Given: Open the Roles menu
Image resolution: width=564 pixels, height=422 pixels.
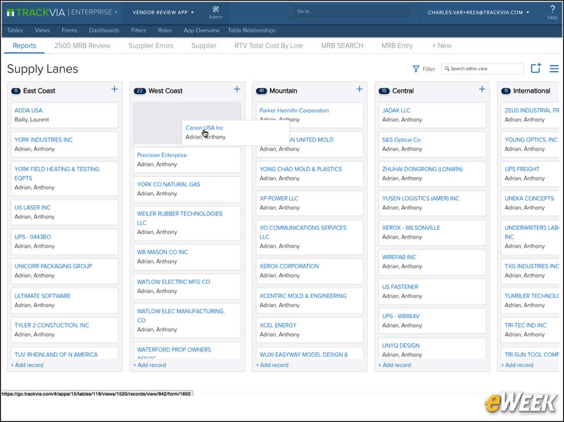Looking at the screenshot, I should click(x=165, y=30).
